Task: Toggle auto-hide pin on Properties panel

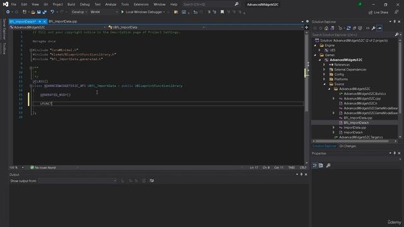Action: click(395, 153)
